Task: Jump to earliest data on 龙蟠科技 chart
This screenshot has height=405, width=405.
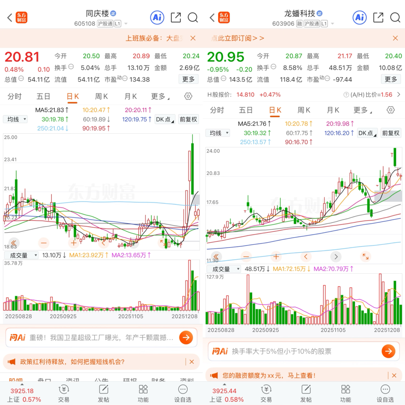Action: [x=216, y=256]
